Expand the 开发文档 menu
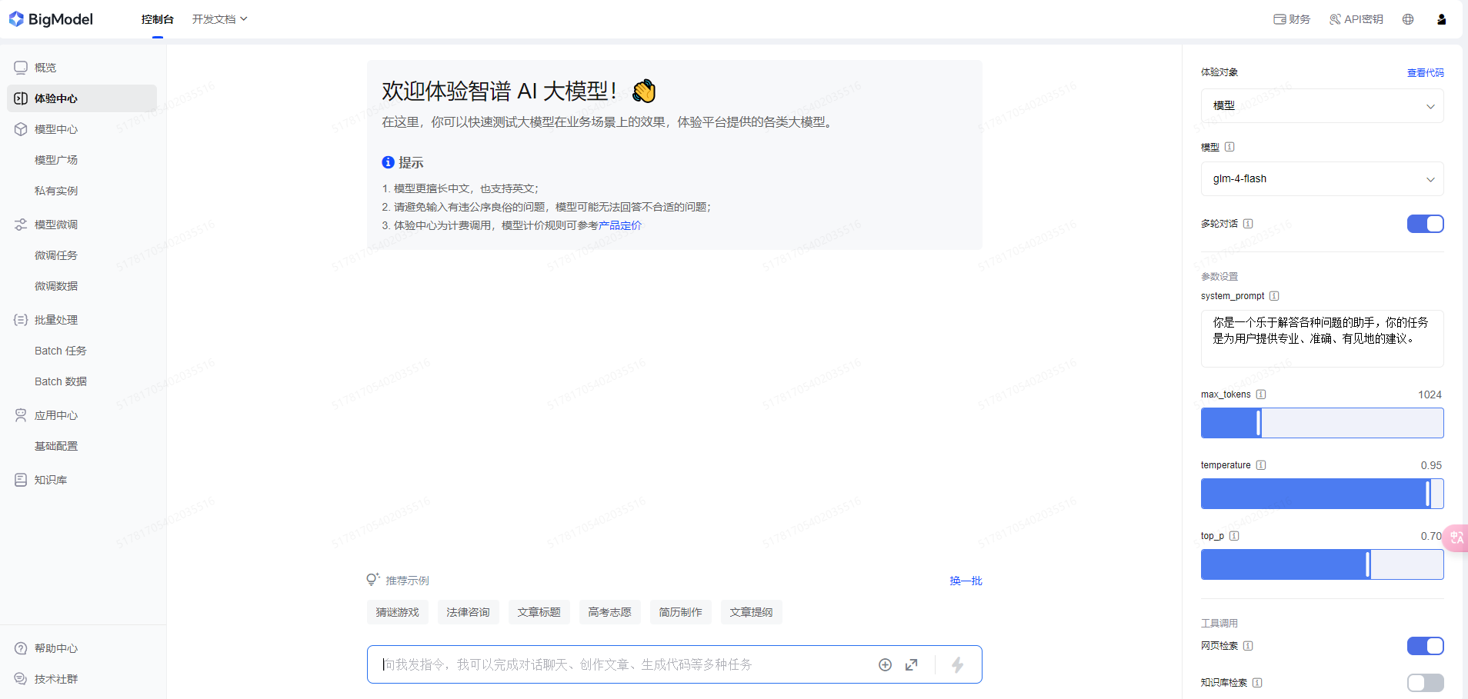The width and height of the screenshot is (1468, 699). pyautogui.click(x=219, y=19)
